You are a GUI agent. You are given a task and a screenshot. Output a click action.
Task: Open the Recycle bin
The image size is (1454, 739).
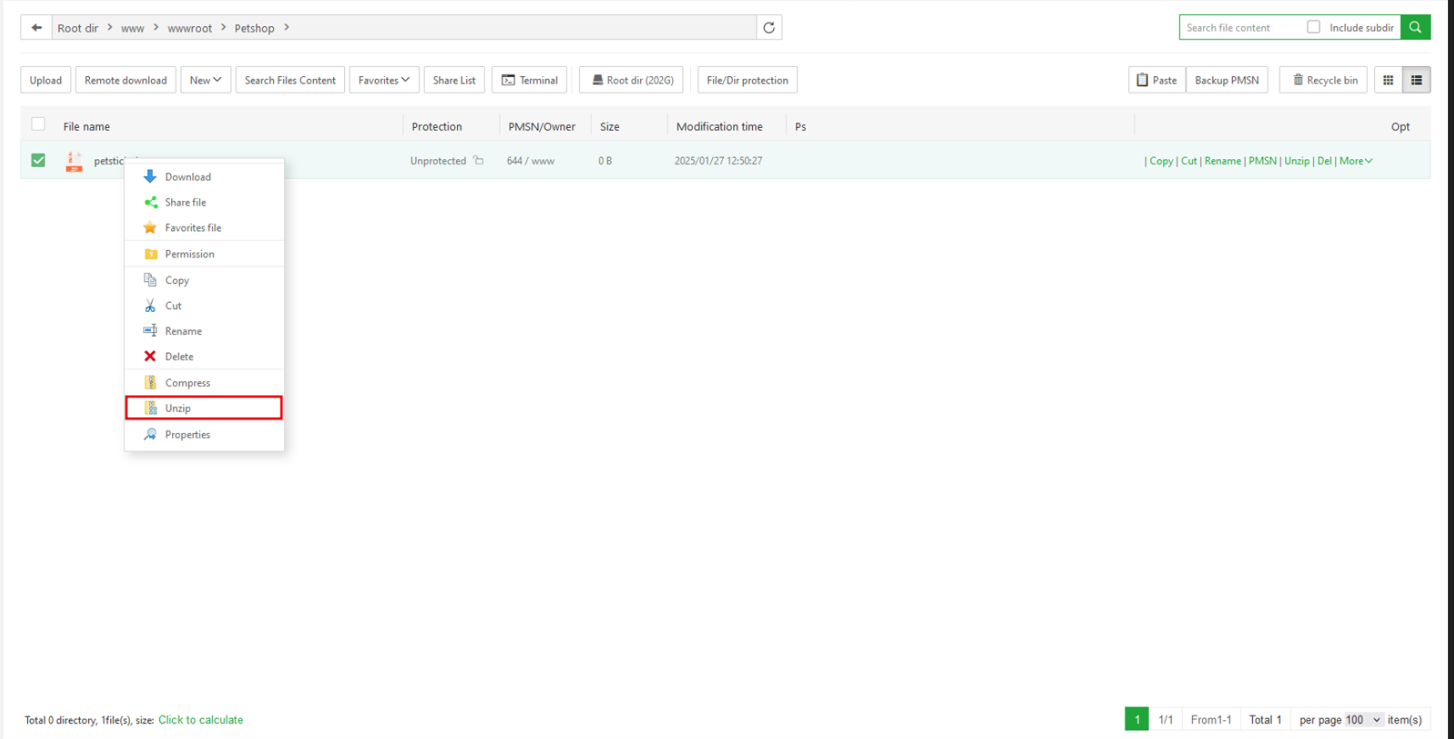[x=1323, y=81]
